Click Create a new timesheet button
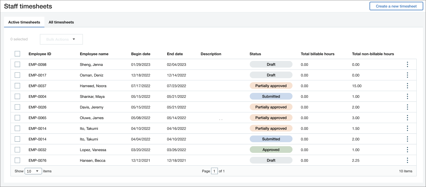 (396, 6)
